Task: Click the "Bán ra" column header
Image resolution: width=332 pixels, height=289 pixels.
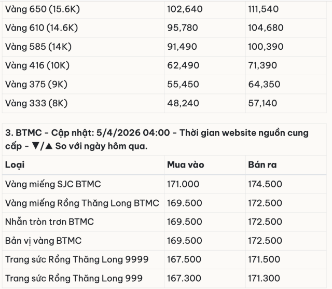Action: [262, 164]
